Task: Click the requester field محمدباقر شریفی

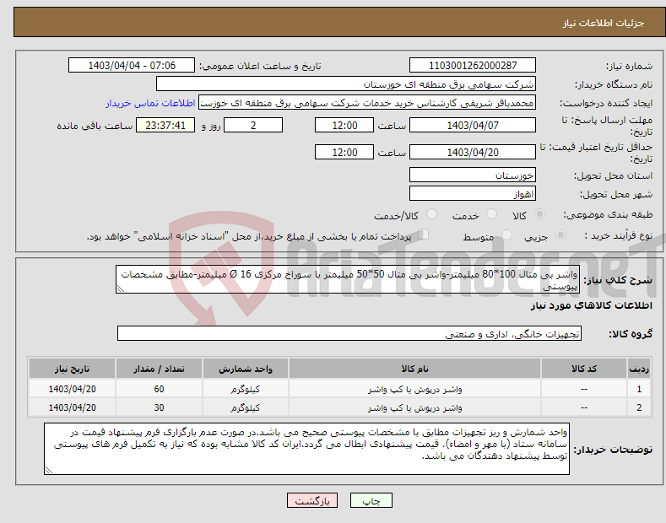Action: coord(367,103)
